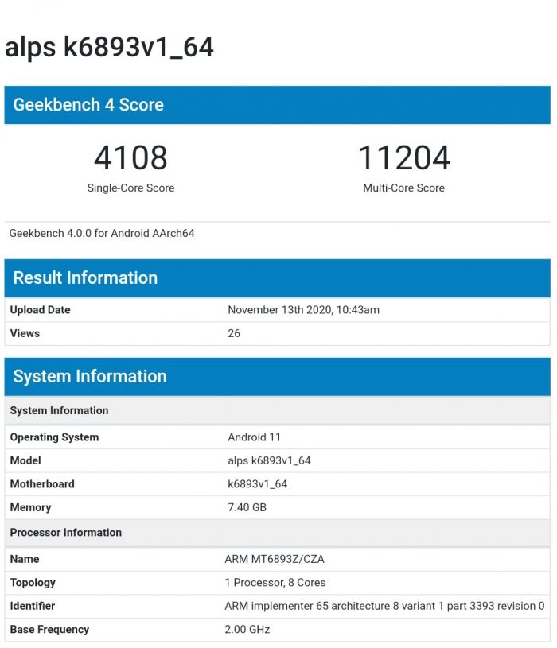Select the gray System Information subheading row
The height and width of the screenshot is (648, 557).
(x=277, y=410)
